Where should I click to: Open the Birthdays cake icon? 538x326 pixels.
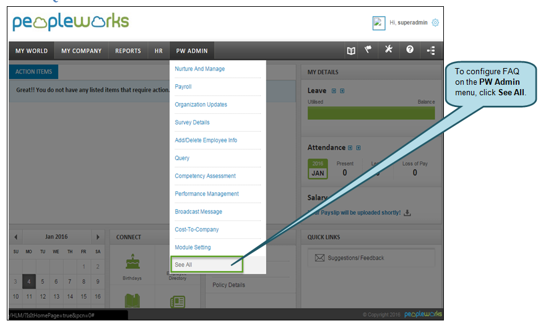coord(132,261)
